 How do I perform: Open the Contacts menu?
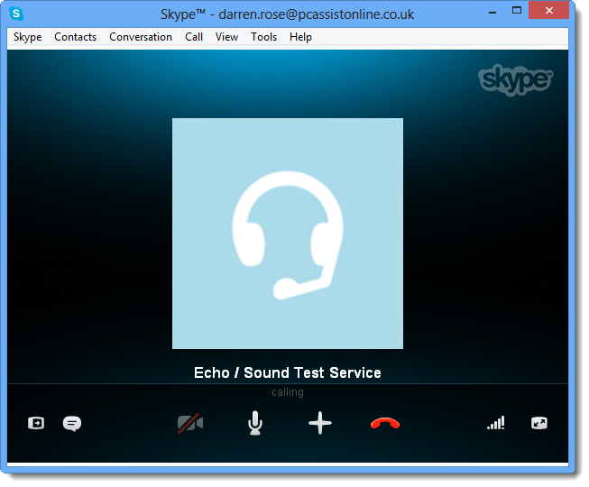tap(75, 37)
